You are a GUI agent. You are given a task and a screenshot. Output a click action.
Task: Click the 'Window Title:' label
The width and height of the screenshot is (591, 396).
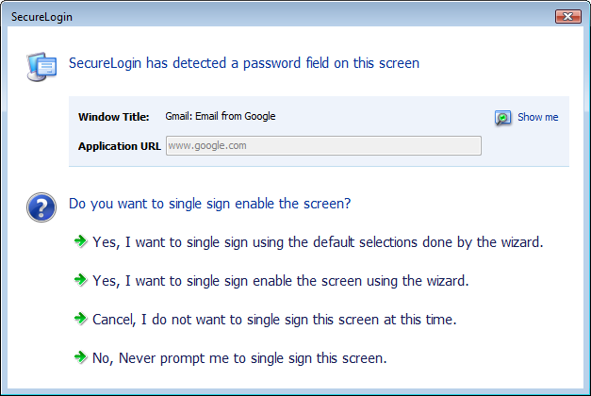tap(113, 117)
